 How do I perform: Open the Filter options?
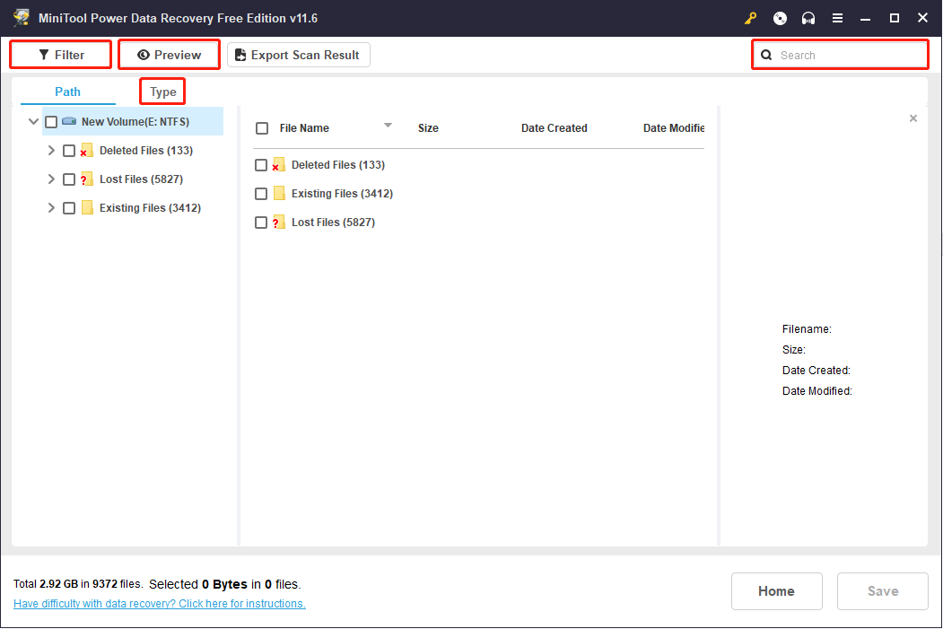click(x=61, y=55)
